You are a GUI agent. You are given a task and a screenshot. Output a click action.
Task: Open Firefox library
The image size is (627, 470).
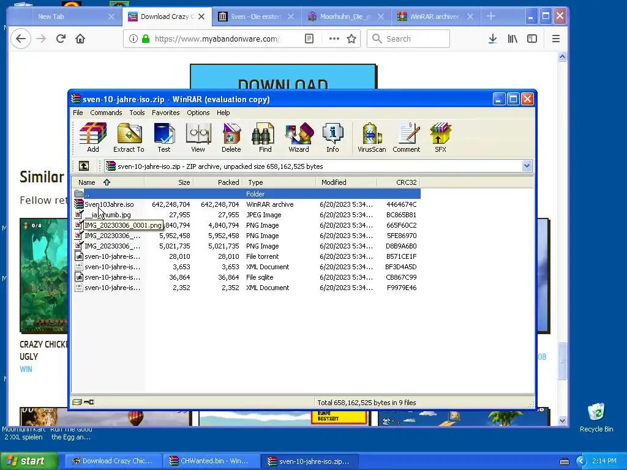click(512, 39)
